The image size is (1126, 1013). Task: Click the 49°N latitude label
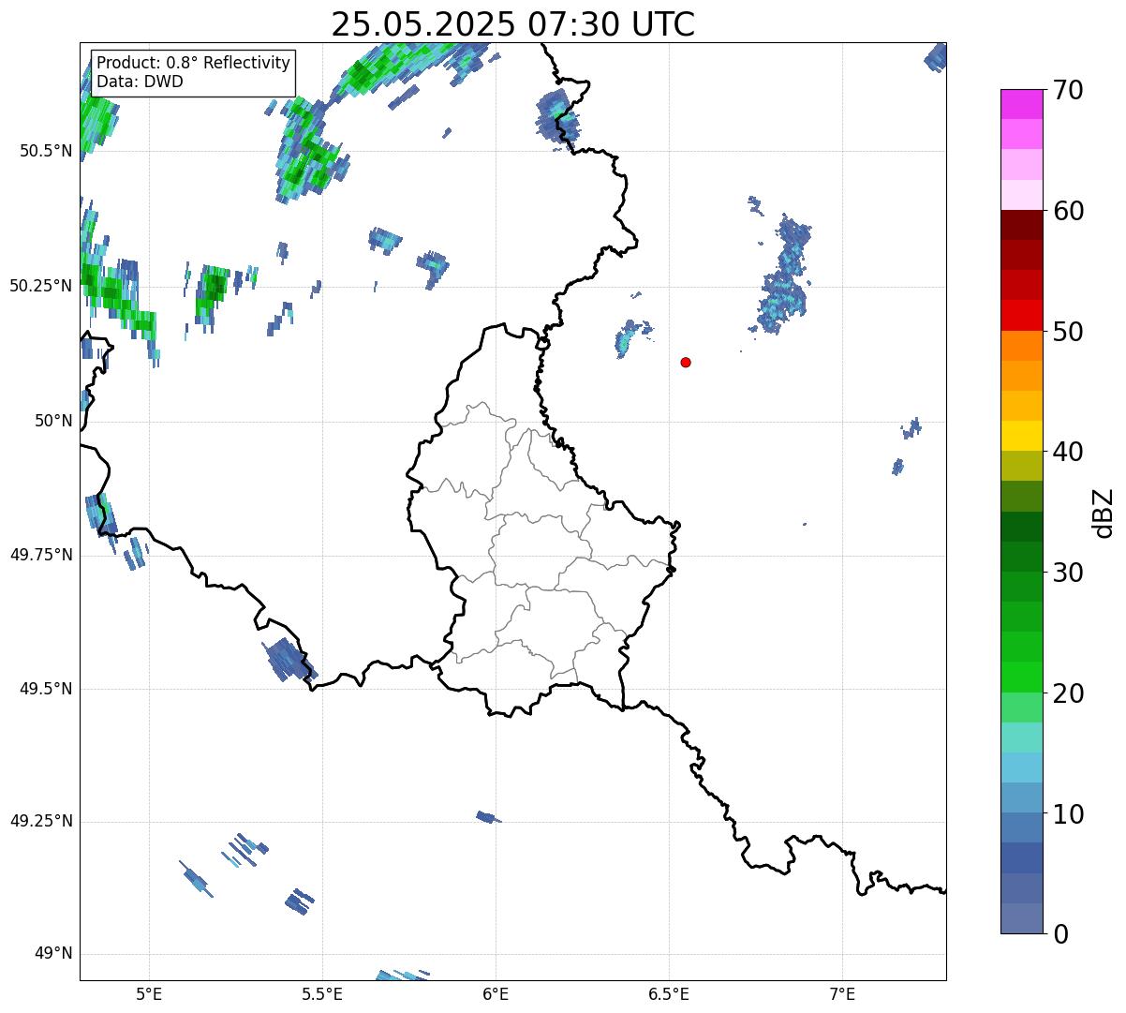[x=53, y=954]
